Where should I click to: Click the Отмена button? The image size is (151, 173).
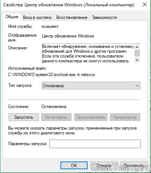104,165
